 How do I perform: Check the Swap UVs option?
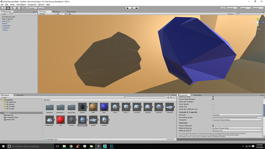click(213, 107)
